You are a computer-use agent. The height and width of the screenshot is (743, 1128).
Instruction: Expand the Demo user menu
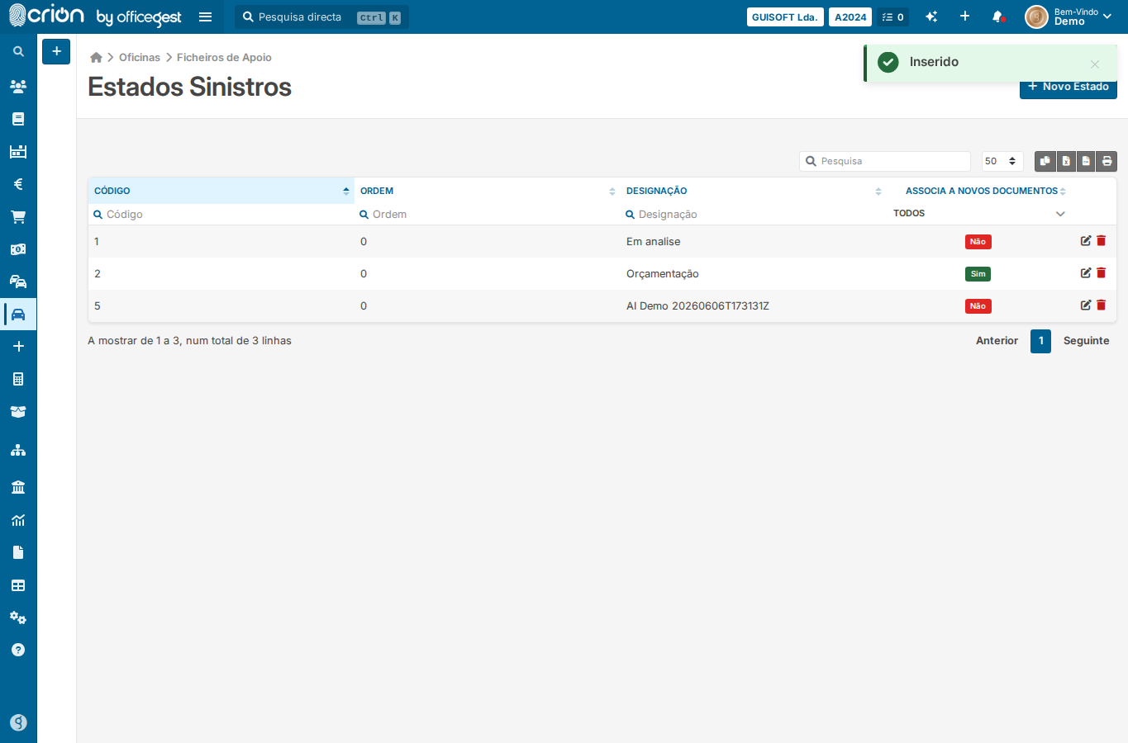click(x=1069, y=17)
